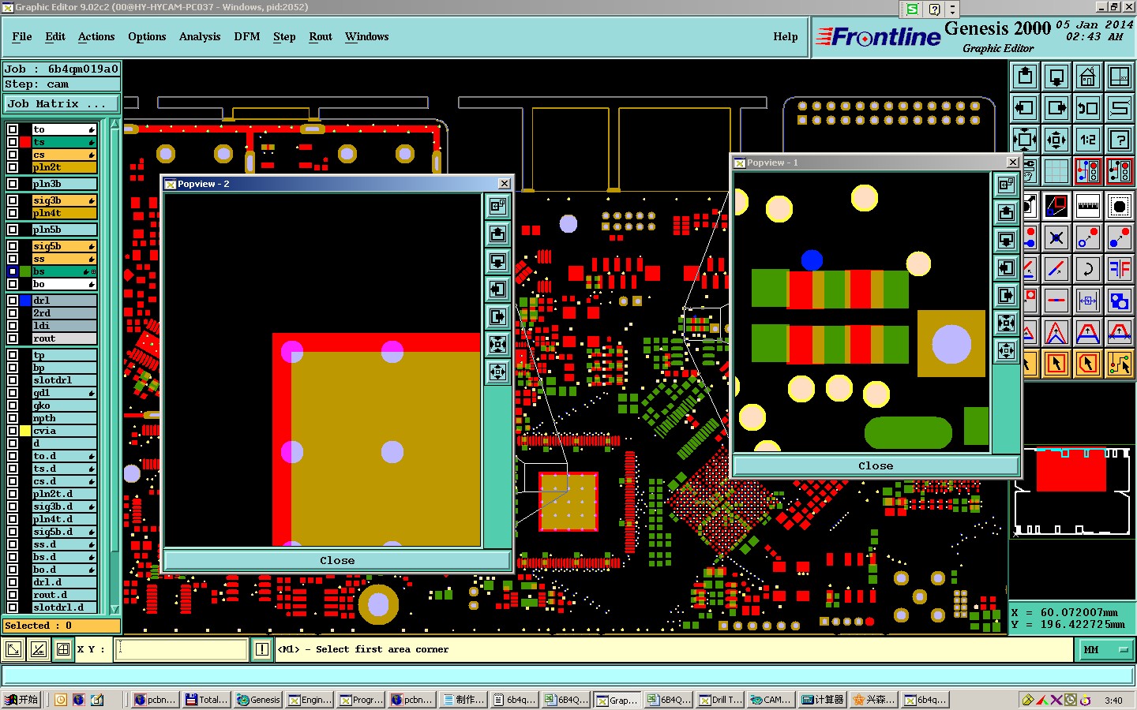Click the red color swatch of layer ts

click(25, 142)
